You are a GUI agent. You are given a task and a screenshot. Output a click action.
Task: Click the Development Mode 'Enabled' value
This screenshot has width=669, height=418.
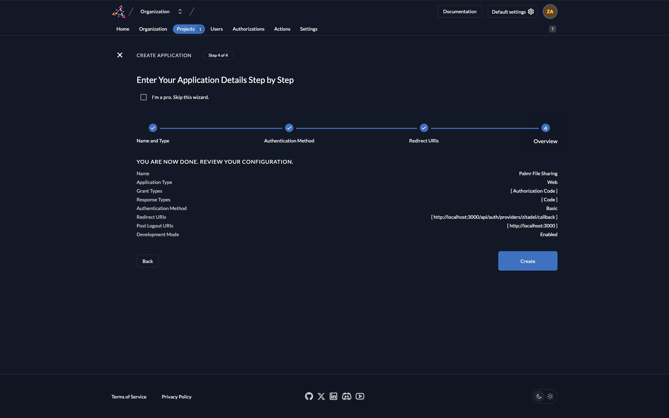point(548,234)
